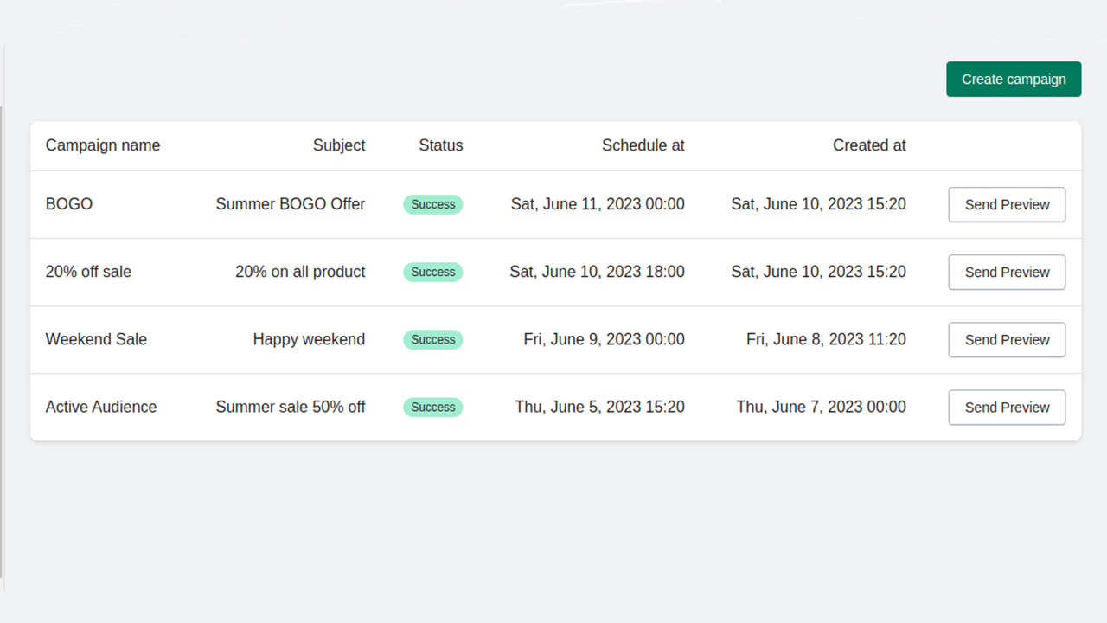This screenshot has width=1107, height=623.
Task: Click the Happy weekend subject text
Action: click(x=309, y=339)
